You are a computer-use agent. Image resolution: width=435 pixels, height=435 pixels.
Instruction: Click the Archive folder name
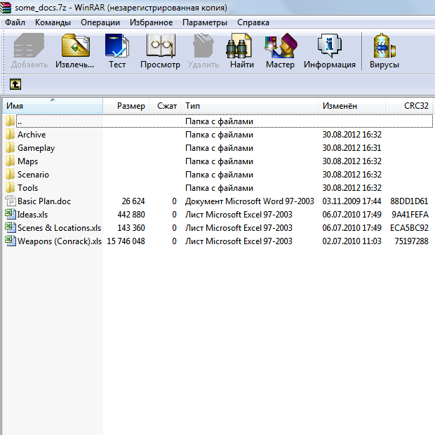pos(32,135)
